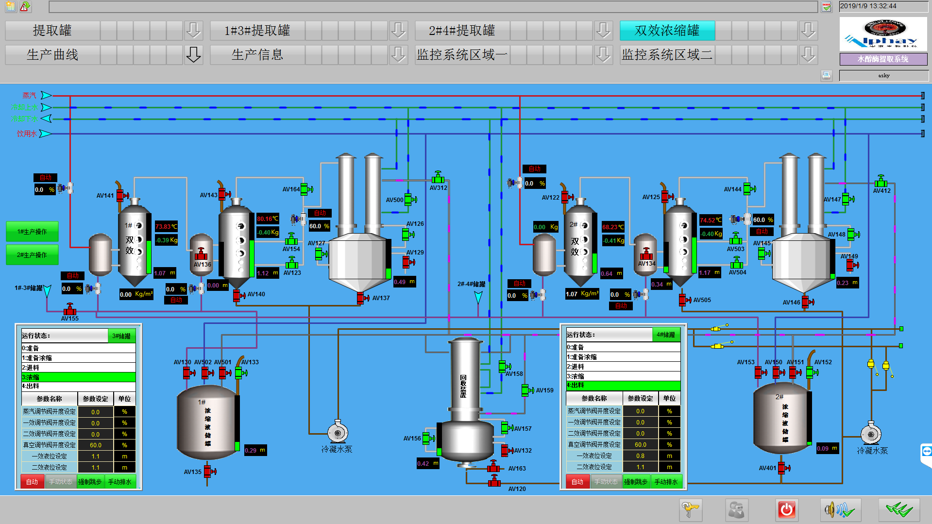Toggle valve AV141
Viewport: 932px width, 524px height.
point(121,195)
